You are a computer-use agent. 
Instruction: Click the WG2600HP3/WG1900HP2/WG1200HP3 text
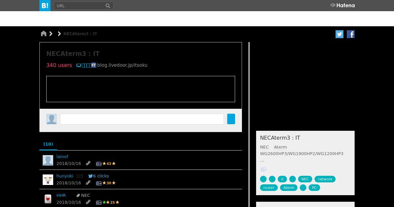click(302, 153)
